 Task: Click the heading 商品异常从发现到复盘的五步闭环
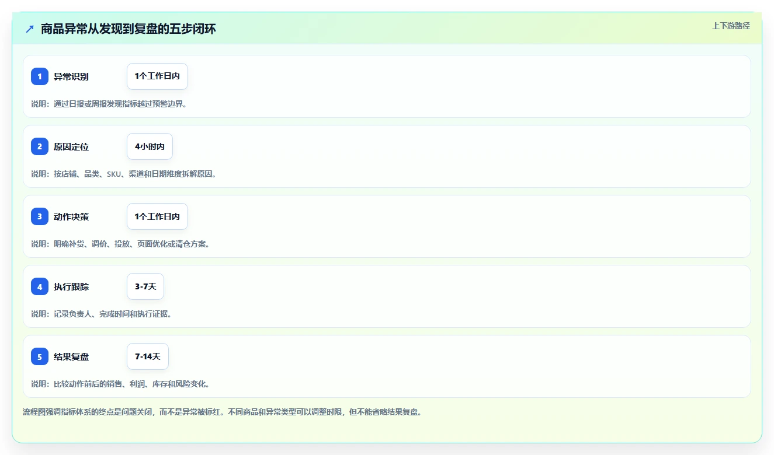click(x=129, y=29)
